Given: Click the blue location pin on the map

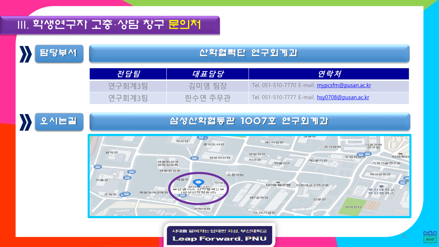Looking at the screenshot, I should pyautogui.click(x=198, y=182).
